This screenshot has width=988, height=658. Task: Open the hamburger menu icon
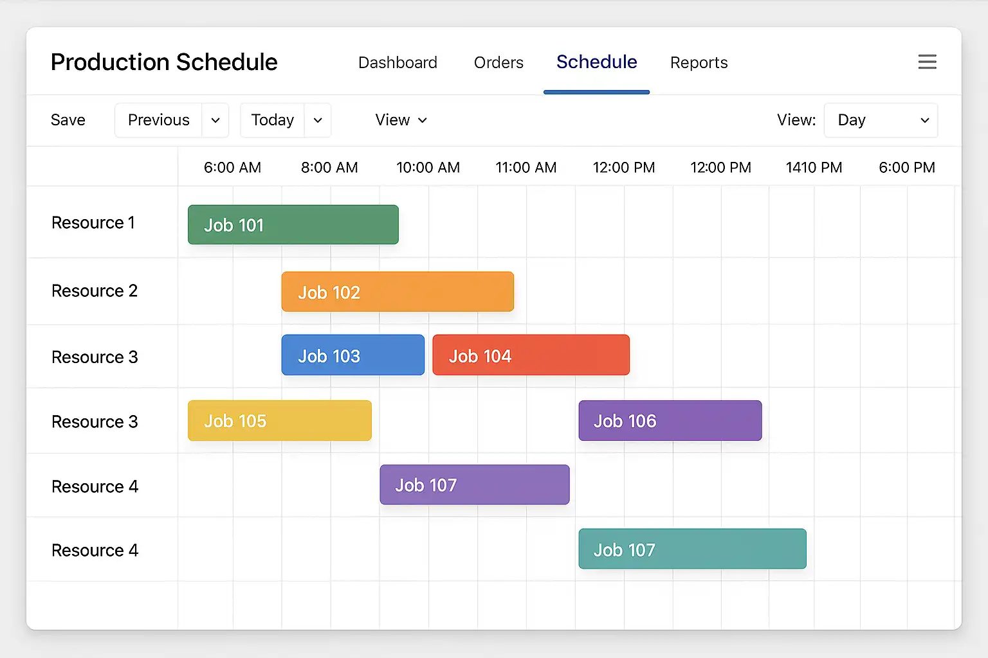(927, 62)
